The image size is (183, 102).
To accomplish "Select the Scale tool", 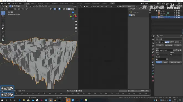I will pos(3,28).
